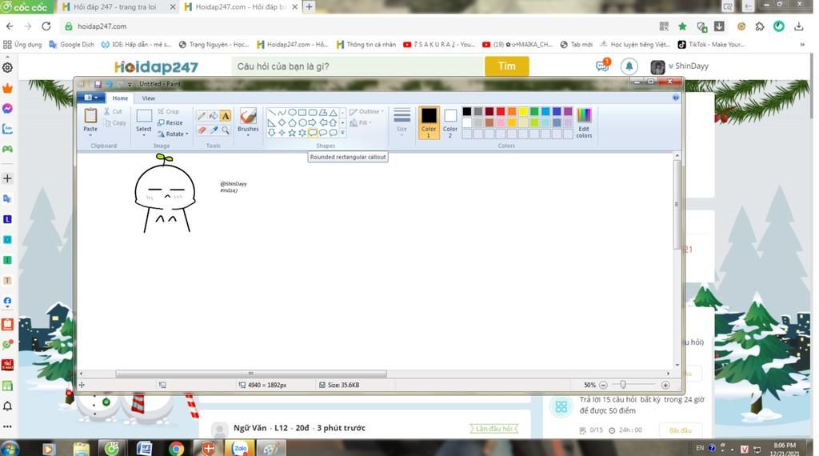Open Word from the Windows taskbar
This screenshot has width=819, height=456.
point(144,448)
